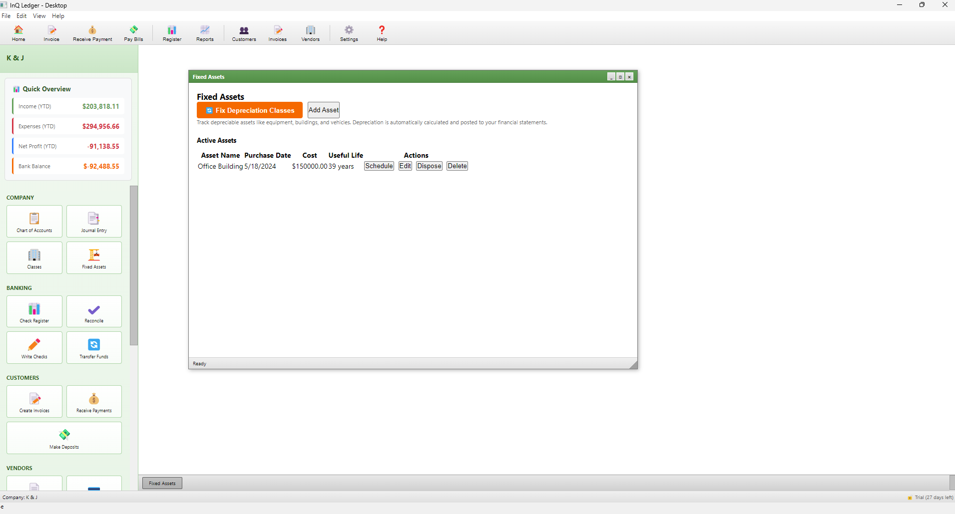Open the Classes tile

pos(34,258)
